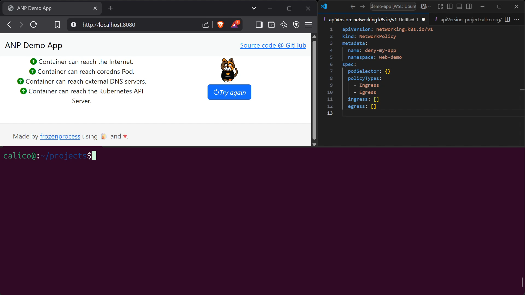Open editor More Actions ellipsis menu
The width and height of the screenshot is (525, 295).
pyautogui.click(x=517, y=19)
